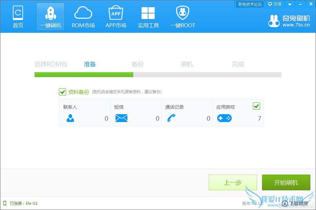Click the 版本 version number text

253,203
